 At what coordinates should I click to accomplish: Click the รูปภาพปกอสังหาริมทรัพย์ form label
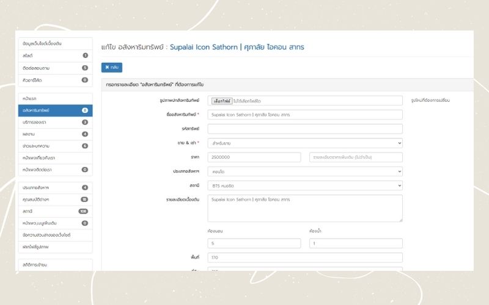(179, 101)
